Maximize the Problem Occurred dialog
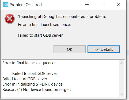This screenshot has height=100, width=129. click(103, 5)
